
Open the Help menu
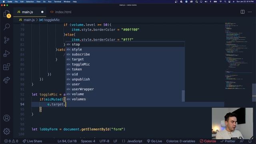[75, 2]
